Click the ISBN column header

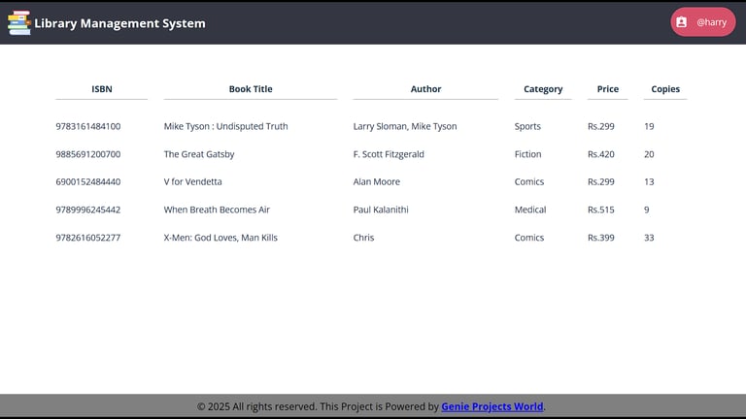(x=102, y=89)
